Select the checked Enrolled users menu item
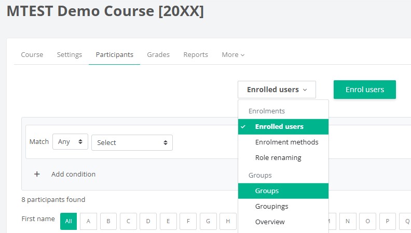Image resolution: width=411 pixels, height=233 pixels. (279, 126)
